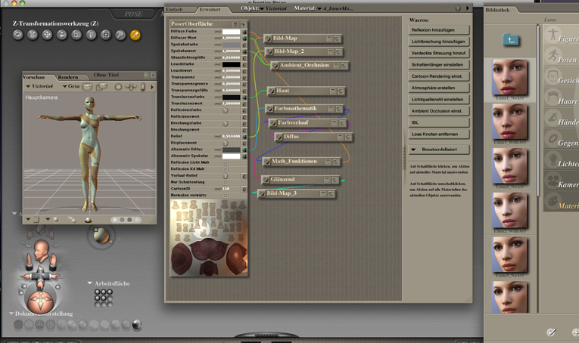The image size is (579, 343).
Task: Select the yellow color/paint tool
Action: point(135,35)
